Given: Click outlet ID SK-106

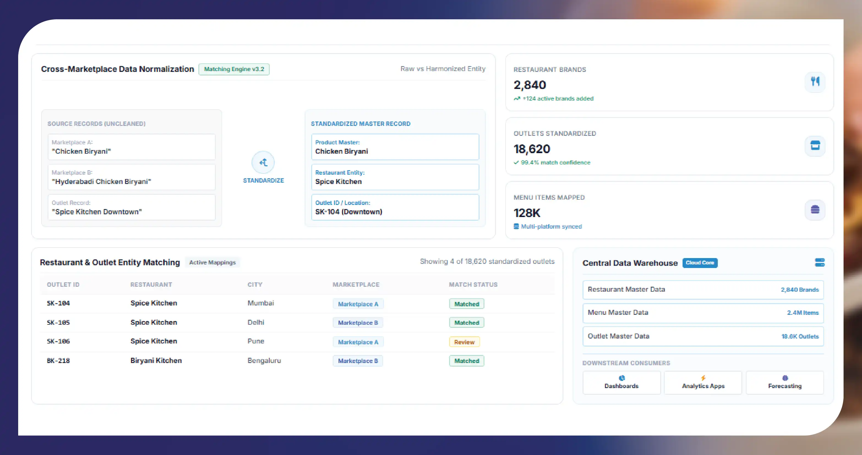Looking at the screenshot, I should 58,341.
